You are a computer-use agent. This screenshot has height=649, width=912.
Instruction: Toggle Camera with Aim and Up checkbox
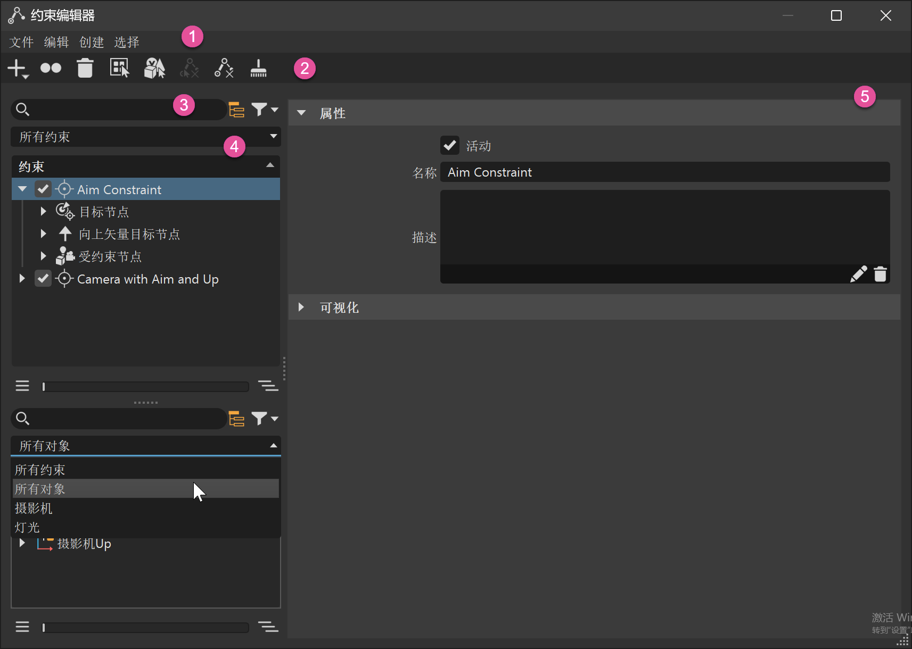pyautogui.click(x=43, y=278)
